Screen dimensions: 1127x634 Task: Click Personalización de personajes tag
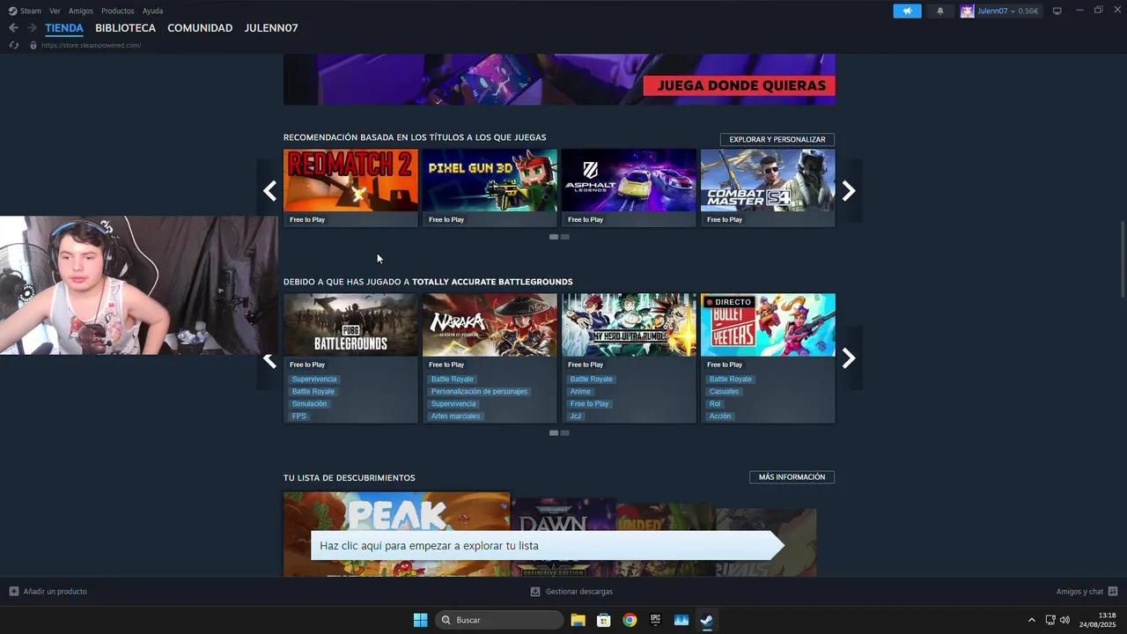[x=479, y=392]
